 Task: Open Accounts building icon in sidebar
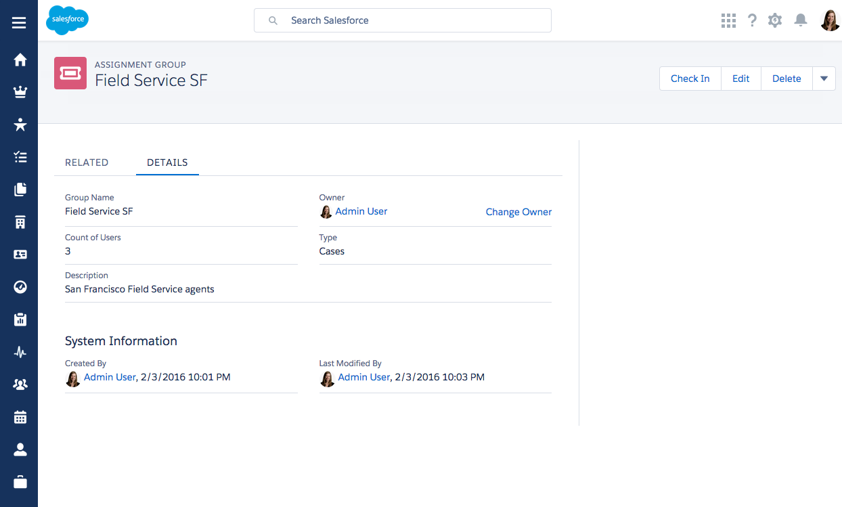[x=20, y=222]
